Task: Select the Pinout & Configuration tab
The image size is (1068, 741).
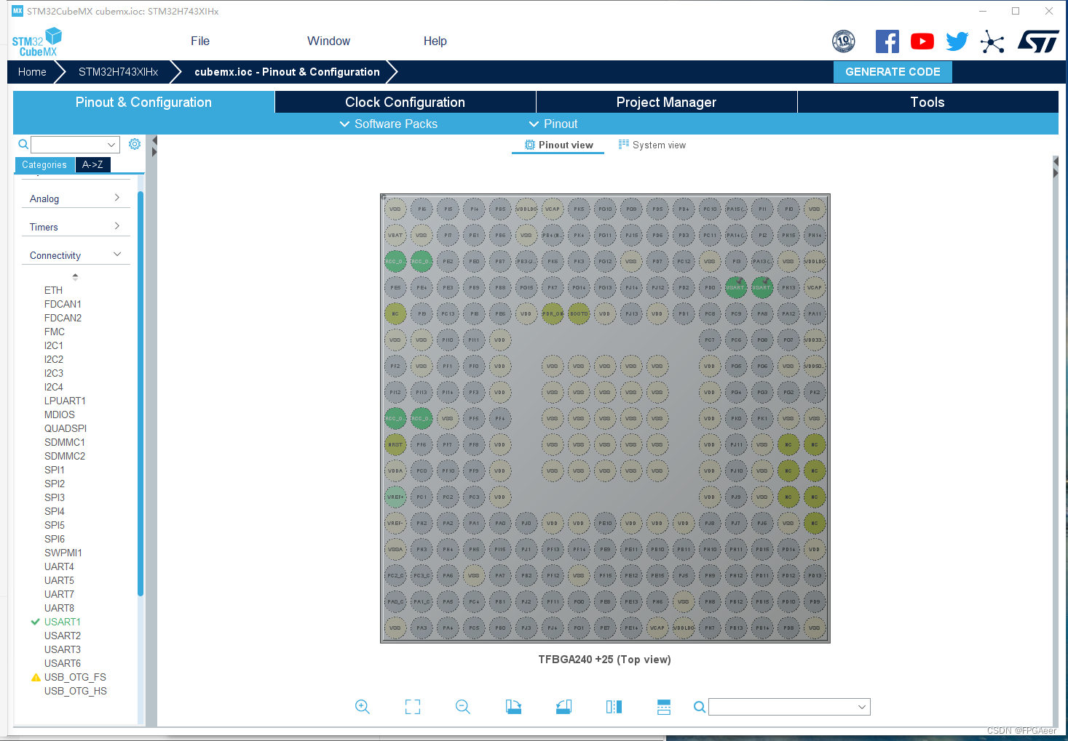Action: click(143, 102)
